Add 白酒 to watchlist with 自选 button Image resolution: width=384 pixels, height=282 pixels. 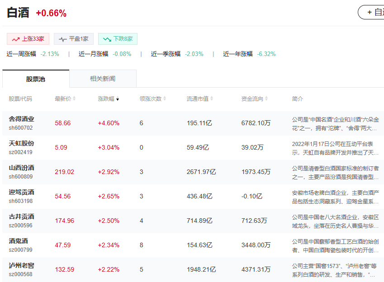[x=371, y=12]
